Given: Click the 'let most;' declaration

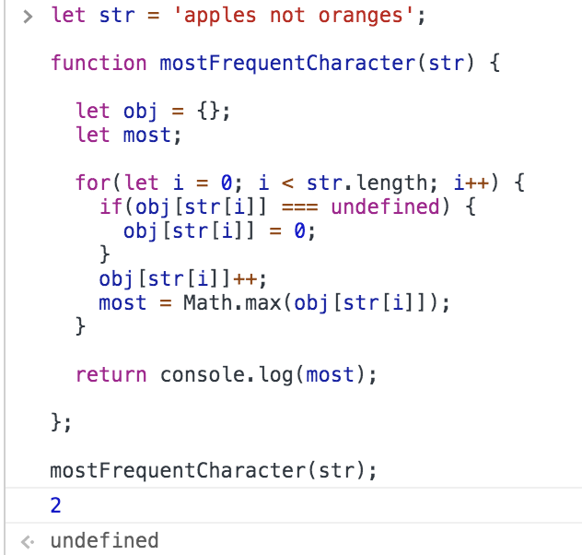Looking at the screenshot, I should [128, 135].
